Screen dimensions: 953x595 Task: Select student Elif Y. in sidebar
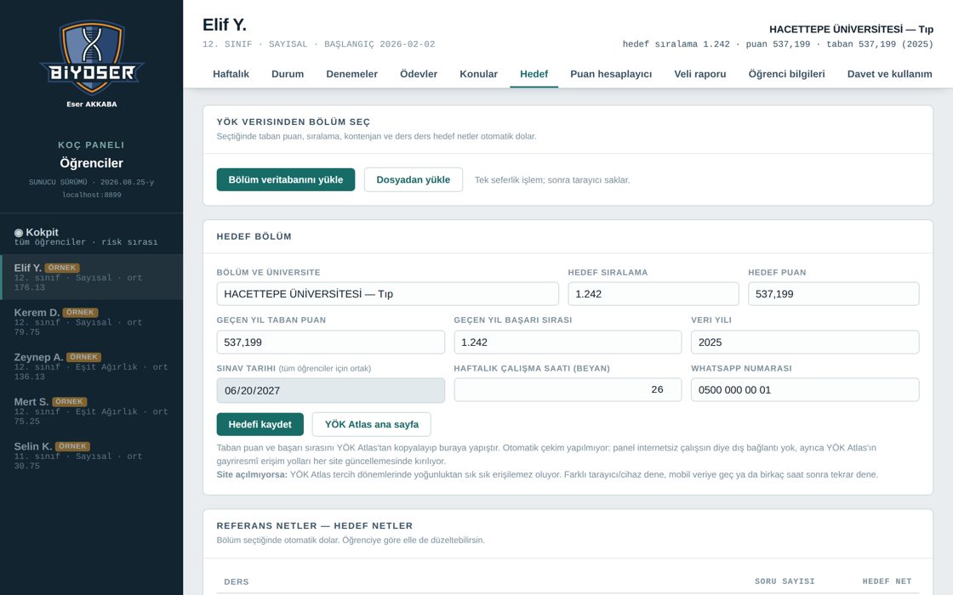pyautogui.click(x=91, y=277)
